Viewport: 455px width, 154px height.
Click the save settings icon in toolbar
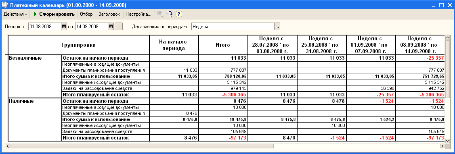[x=170, y=14]
